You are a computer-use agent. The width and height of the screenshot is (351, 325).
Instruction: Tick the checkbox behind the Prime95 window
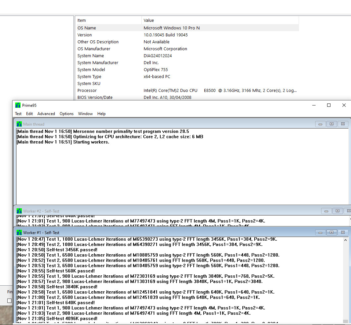point(9,301)
